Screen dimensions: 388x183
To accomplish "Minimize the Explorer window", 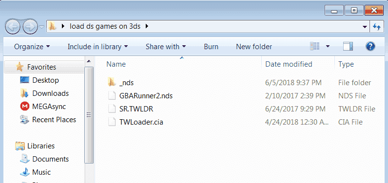I will pos(334,11).
